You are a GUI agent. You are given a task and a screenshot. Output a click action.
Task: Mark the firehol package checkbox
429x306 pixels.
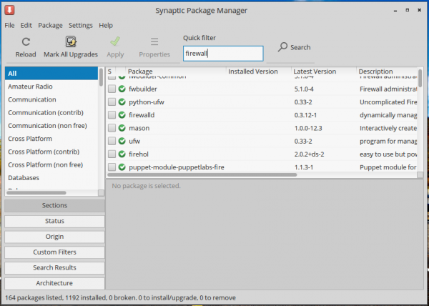(x=112, y=154)
